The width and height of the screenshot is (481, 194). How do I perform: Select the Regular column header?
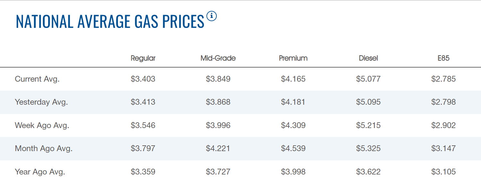[143, 58]
